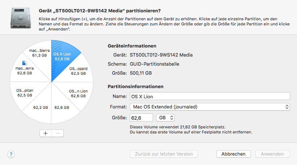Screen dimensions: 297x165
Task: Click Zurück zur letzten Version button
Action: 164,154
